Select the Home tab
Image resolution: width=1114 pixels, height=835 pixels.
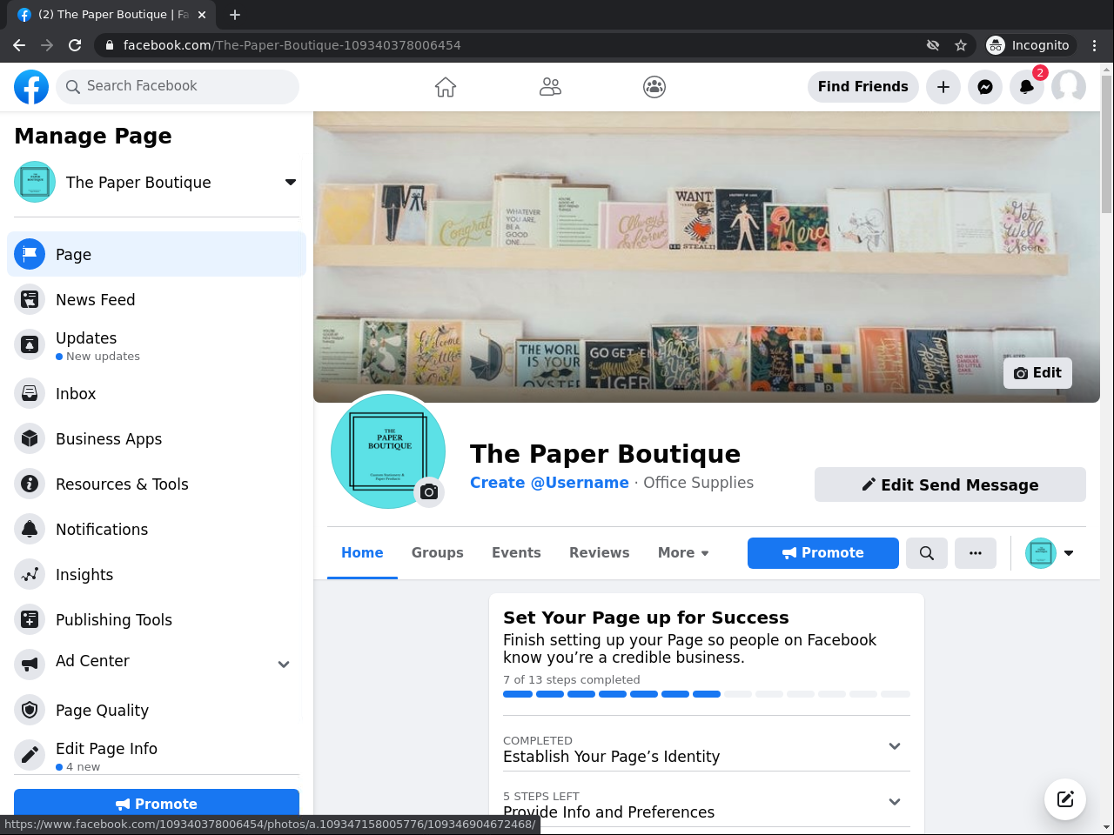[x=362, y=553]
